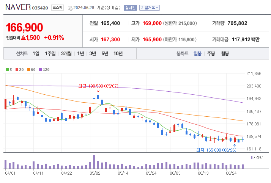Select the 1일 line chart tab

tap(36, 54)
